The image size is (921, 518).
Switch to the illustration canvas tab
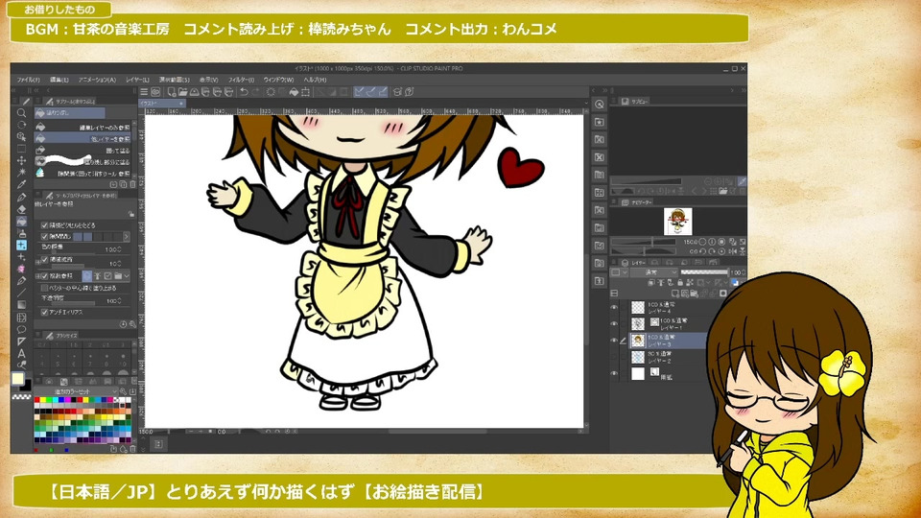160,104
